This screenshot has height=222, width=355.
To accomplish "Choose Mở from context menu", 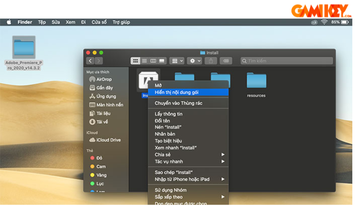I will [188, 85].
